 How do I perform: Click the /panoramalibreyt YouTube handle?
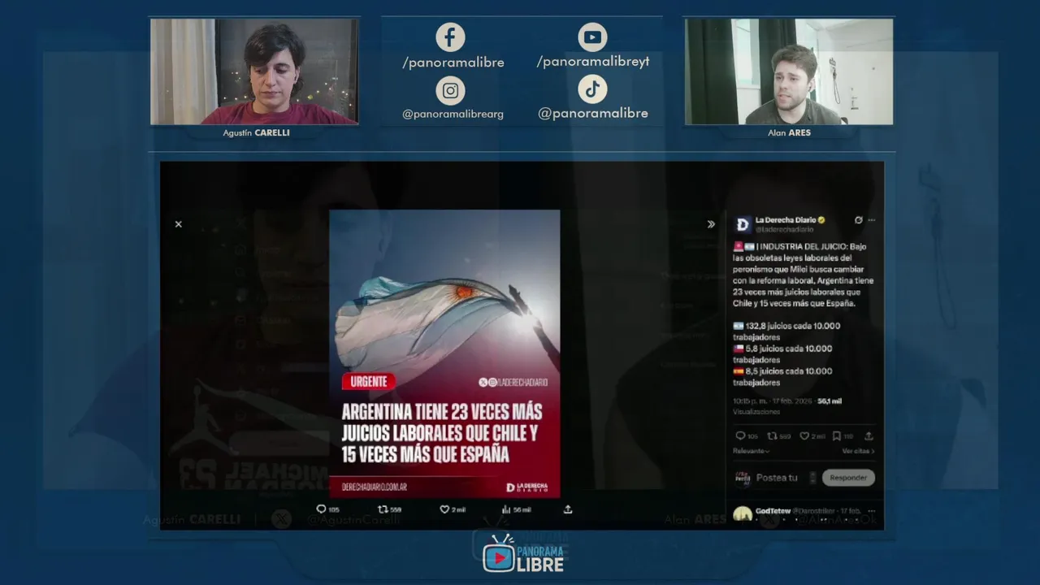point(593,62)
